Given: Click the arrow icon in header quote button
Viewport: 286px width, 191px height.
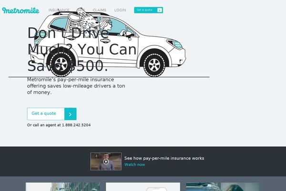Looking at the screenshot, I should pos(160,10).
